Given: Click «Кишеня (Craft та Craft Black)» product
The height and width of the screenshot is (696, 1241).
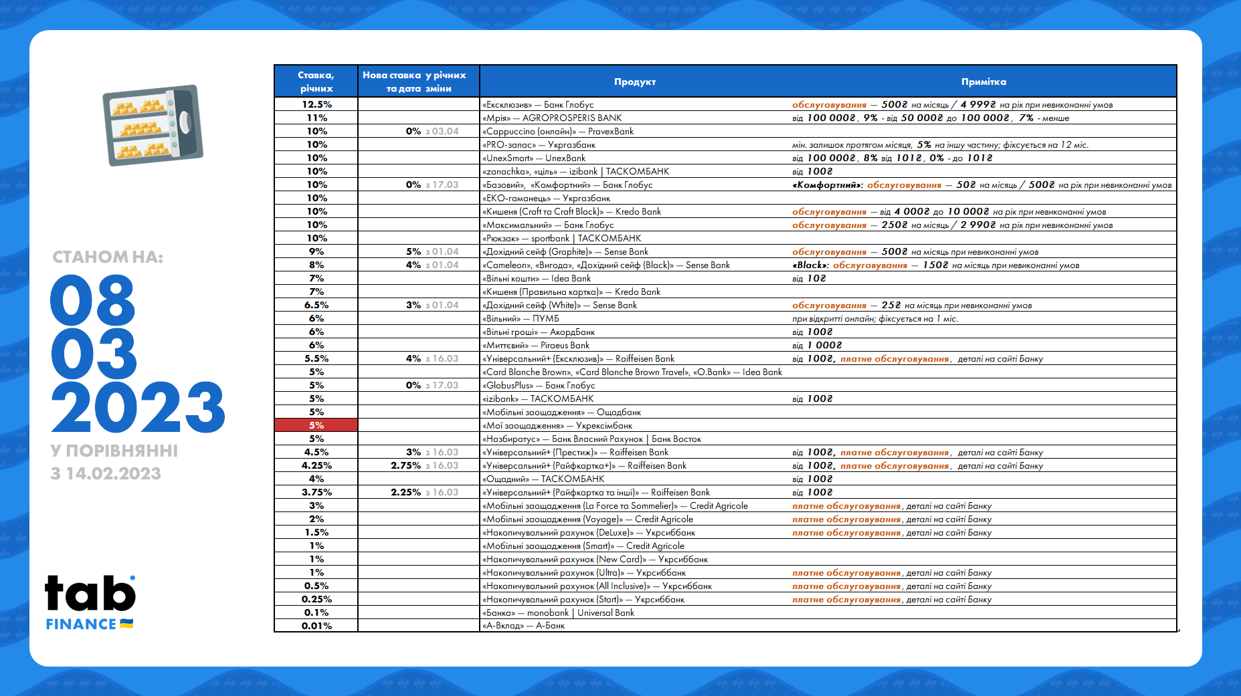Looking at the screenshot, I should coord(571,211).
